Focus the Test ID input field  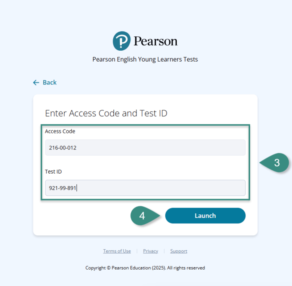click(x=145, y=188)
